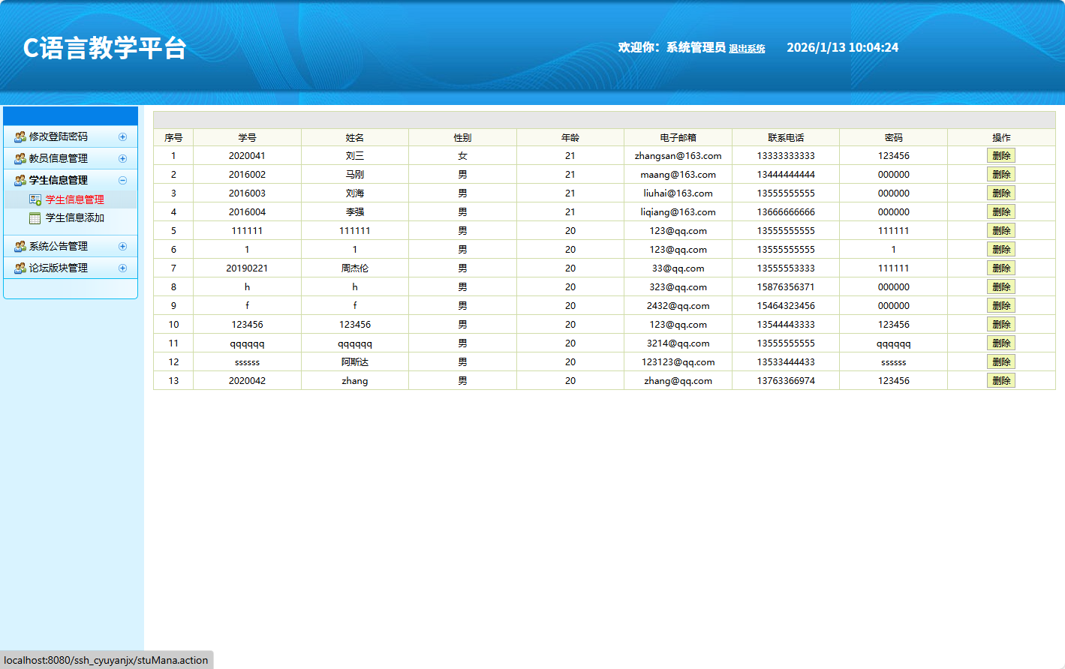1065x669 pixels.
Task: Click the ID card icon next to red 学生信息管理
Action: [35, 199]
